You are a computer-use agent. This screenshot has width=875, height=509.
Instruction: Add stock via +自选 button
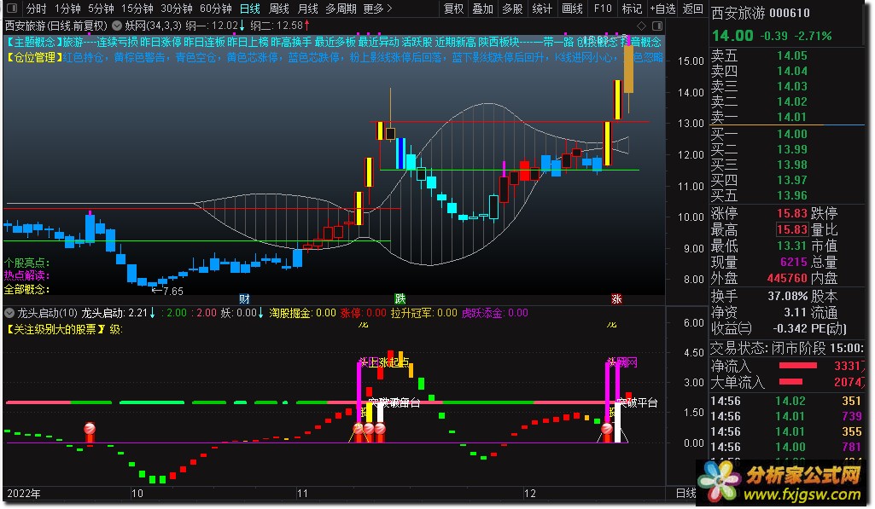662,9
